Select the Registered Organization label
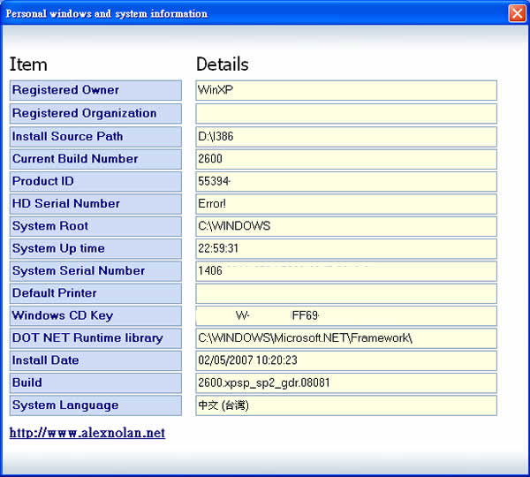Viewport: 530px width, 477px height. click(x=95, y=113)
